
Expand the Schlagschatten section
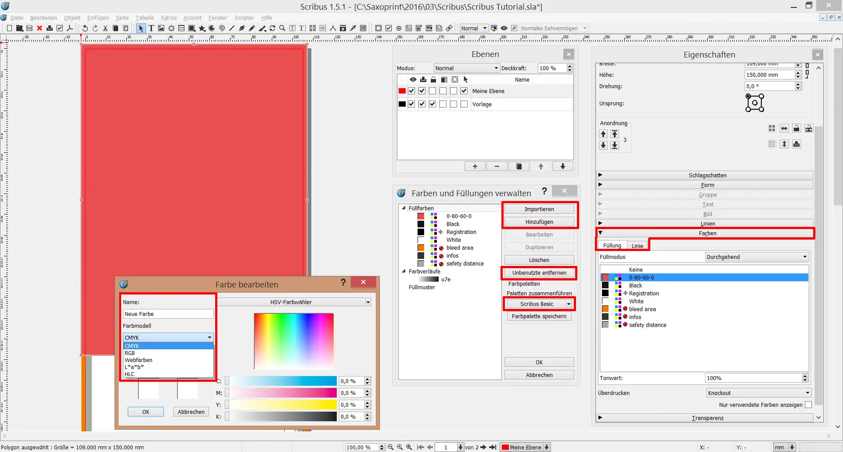tap(707, 175)
